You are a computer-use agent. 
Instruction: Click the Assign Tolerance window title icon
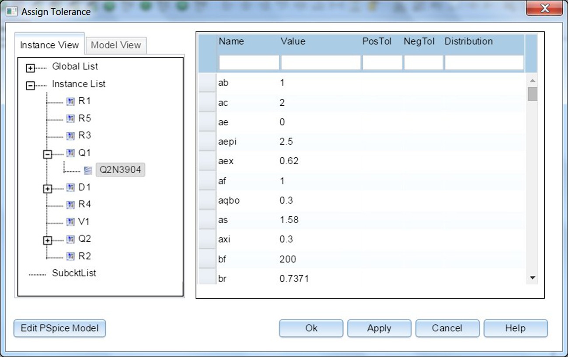(11, 11)
